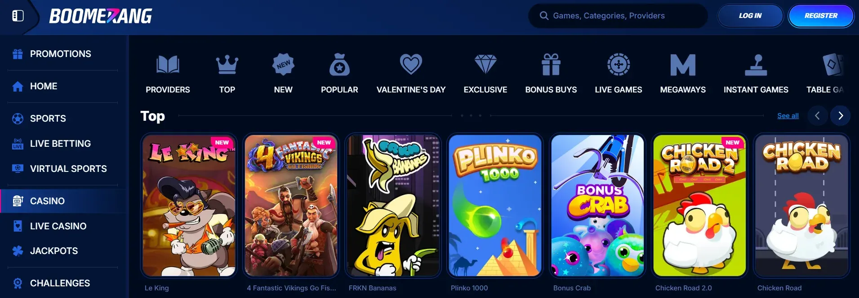Toggle the sidebar collapse icon
Viewport: 859px width, 298px height.
18,16
